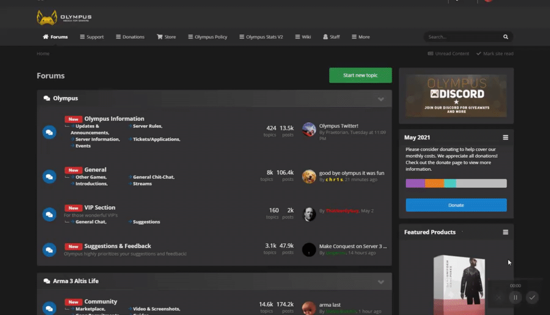Open 'arma last' topic
The height and width of the screenshot is (315, 550).
click(329, 305)
